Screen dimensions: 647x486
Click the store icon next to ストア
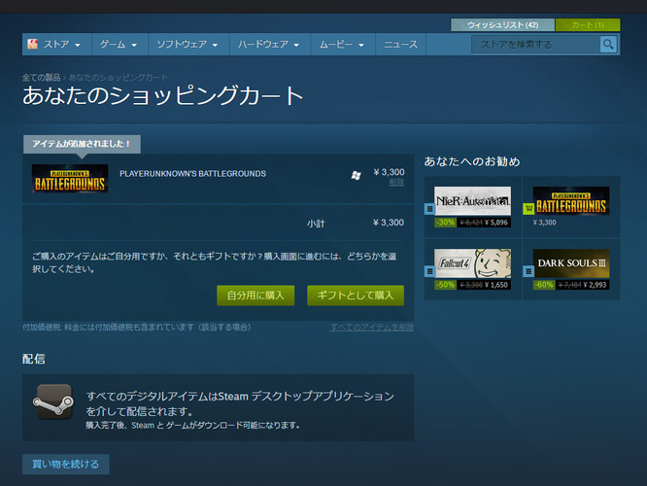click(x=32, y=44)
